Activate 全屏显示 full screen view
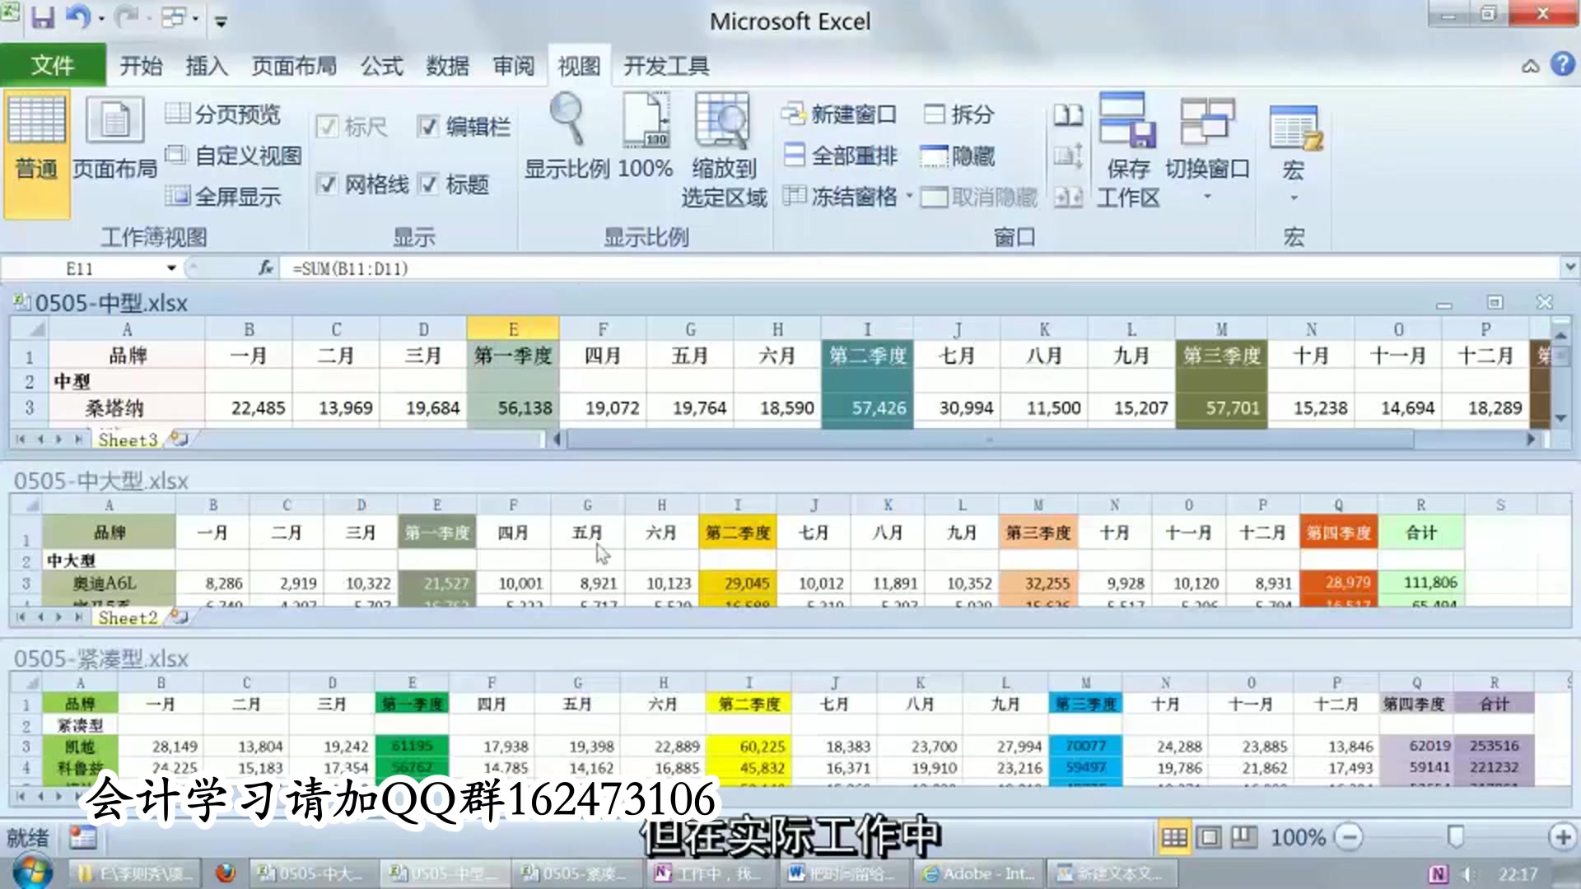The width and height of the screenshot is (1581, 889). pyautogui.click(x=222, y=196)
